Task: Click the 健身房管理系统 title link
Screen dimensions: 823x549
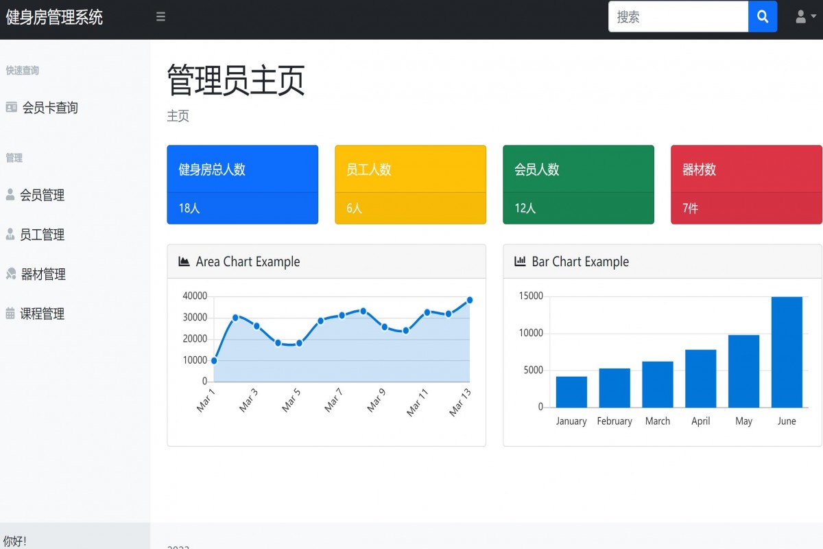Action: click(53, 16)
